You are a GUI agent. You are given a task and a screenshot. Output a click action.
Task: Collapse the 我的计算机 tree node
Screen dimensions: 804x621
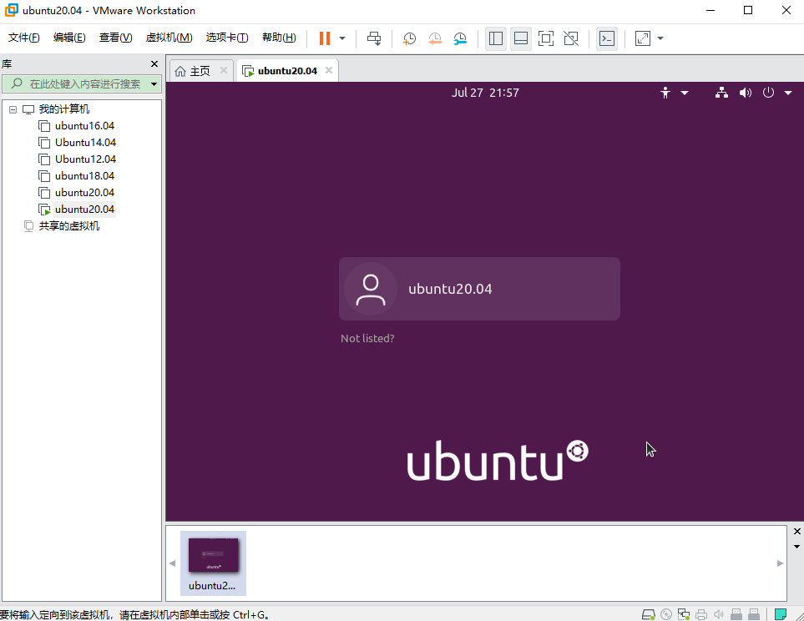tap(13, 109)
